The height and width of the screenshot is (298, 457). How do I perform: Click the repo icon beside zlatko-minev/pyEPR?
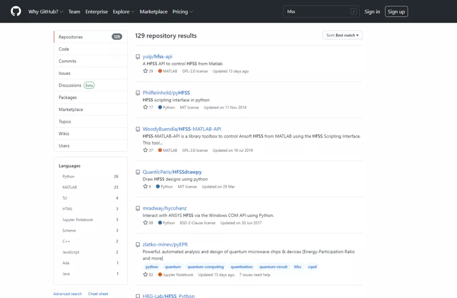coord(137,245)
